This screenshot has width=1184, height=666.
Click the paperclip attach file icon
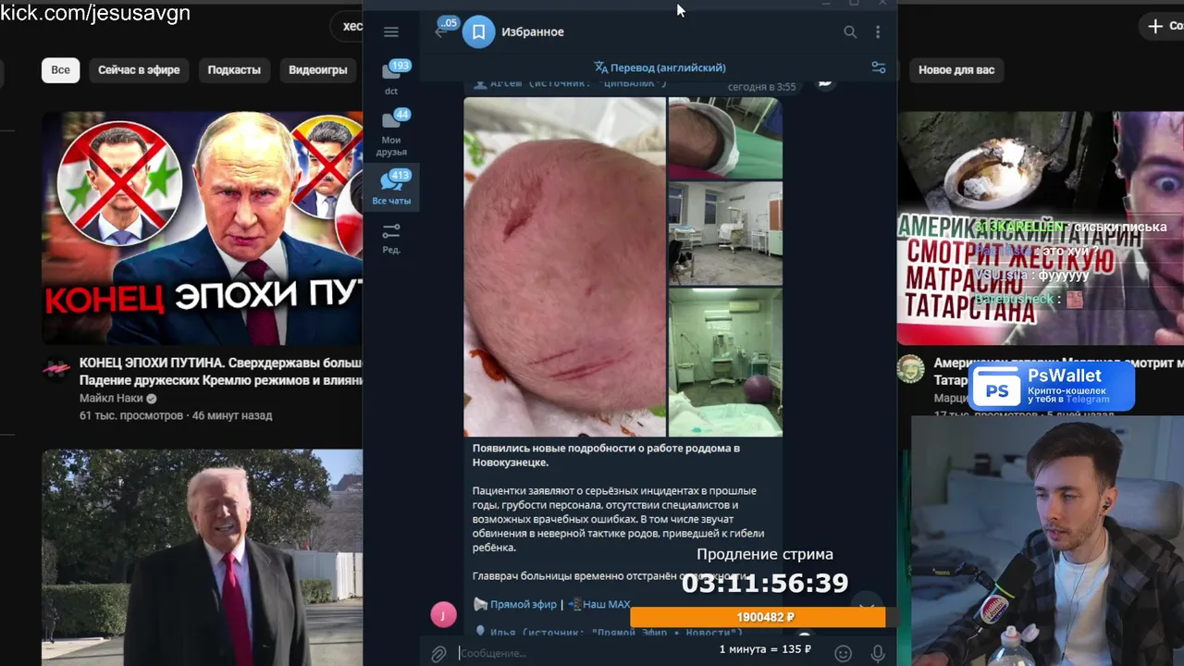tap(438, 653)
